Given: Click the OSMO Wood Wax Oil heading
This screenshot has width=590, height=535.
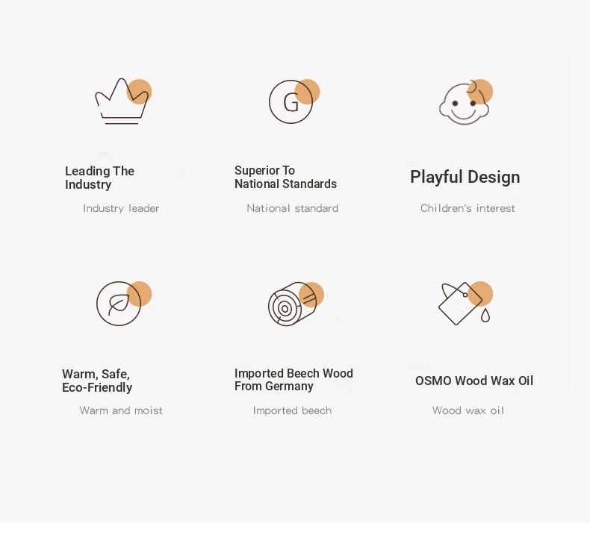Looking at the screenshot, I should click(474, 381).
